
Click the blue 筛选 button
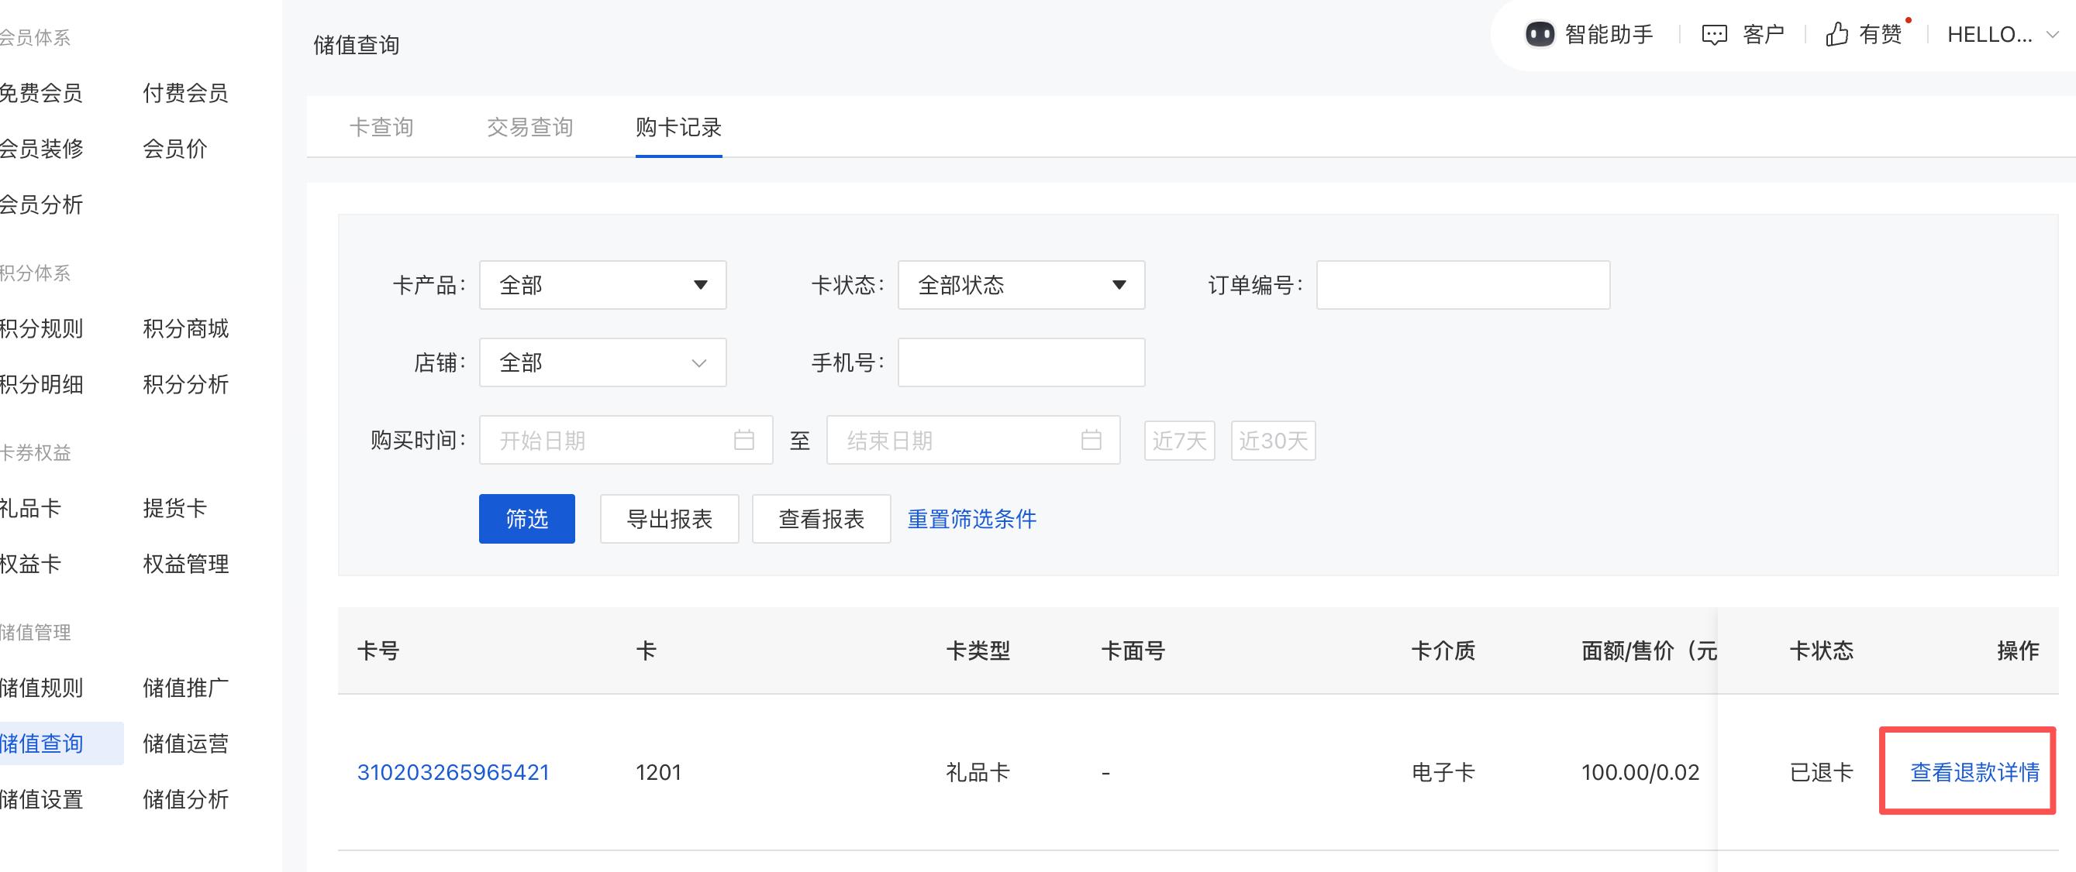click(526, 520)
